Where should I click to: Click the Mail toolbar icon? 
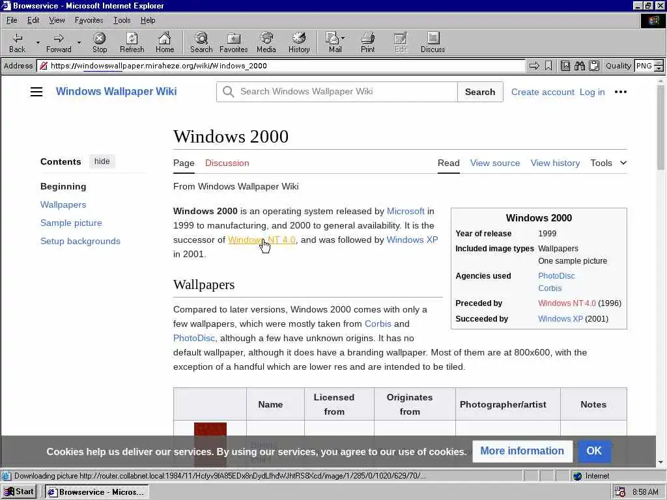tap(333, 42)
